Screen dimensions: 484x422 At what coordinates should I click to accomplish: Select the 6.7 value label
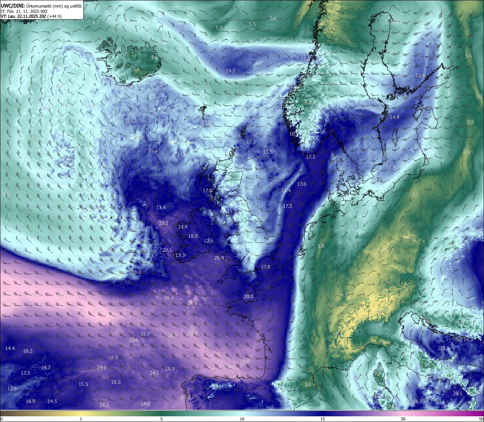pyautogui.click(x=96, y=23)
